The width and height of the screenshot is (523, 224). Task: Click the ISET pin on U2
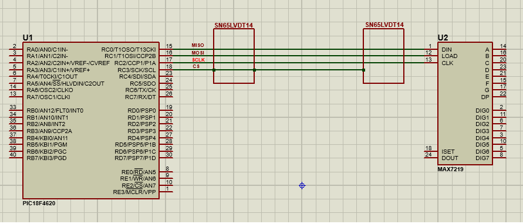[x=448, y=151]
